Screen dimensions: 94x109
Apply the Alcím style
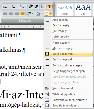[x=65, y=10]
